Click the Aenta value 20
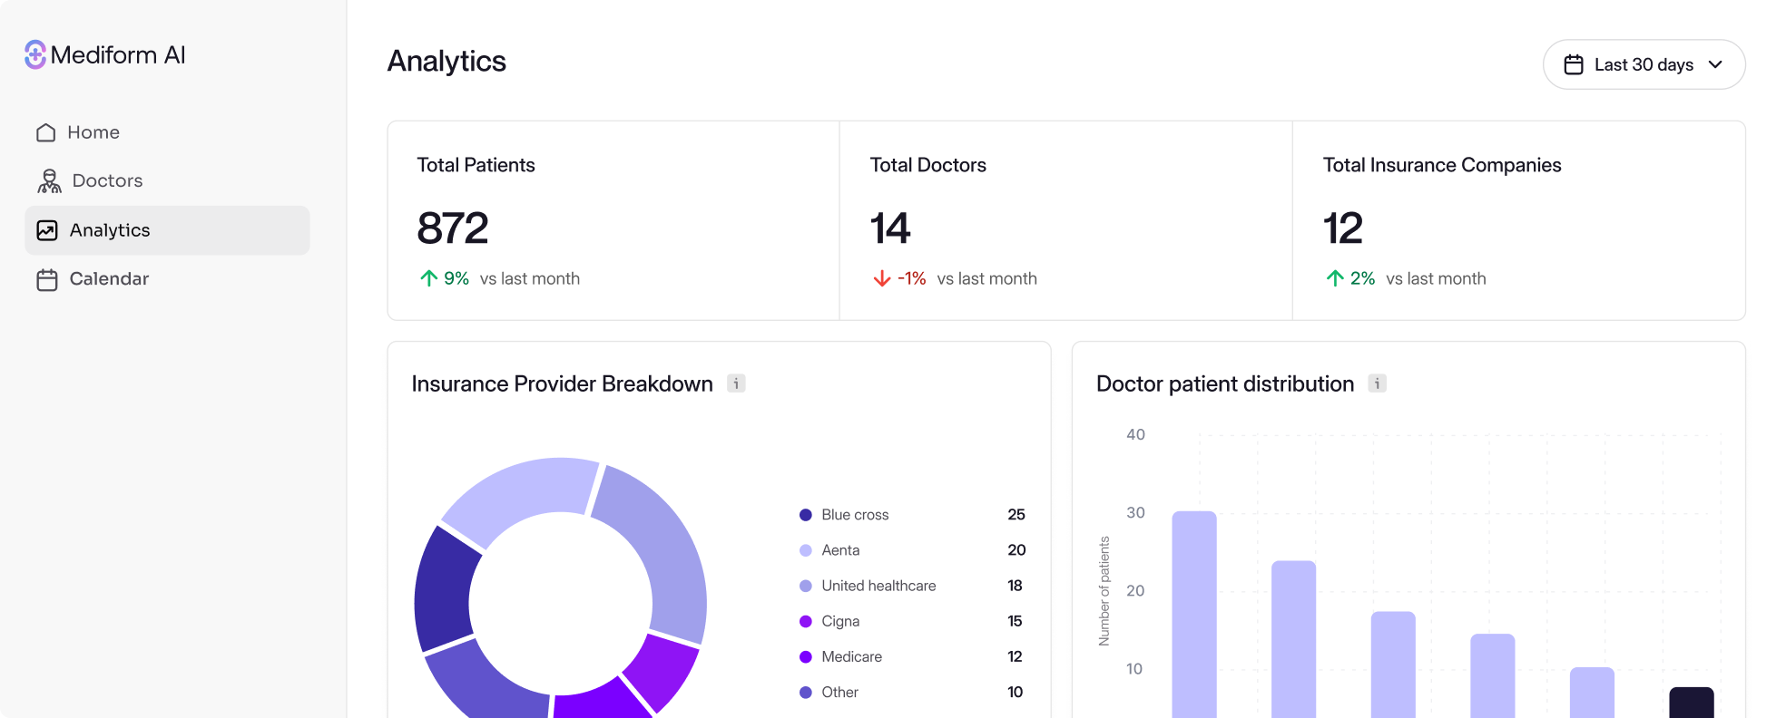The image size is (1786, 718). pos(1016,550)
